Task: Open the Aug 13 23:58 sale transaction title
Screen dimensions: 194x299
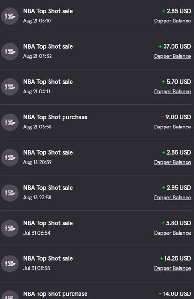Action: coord(48,188)
